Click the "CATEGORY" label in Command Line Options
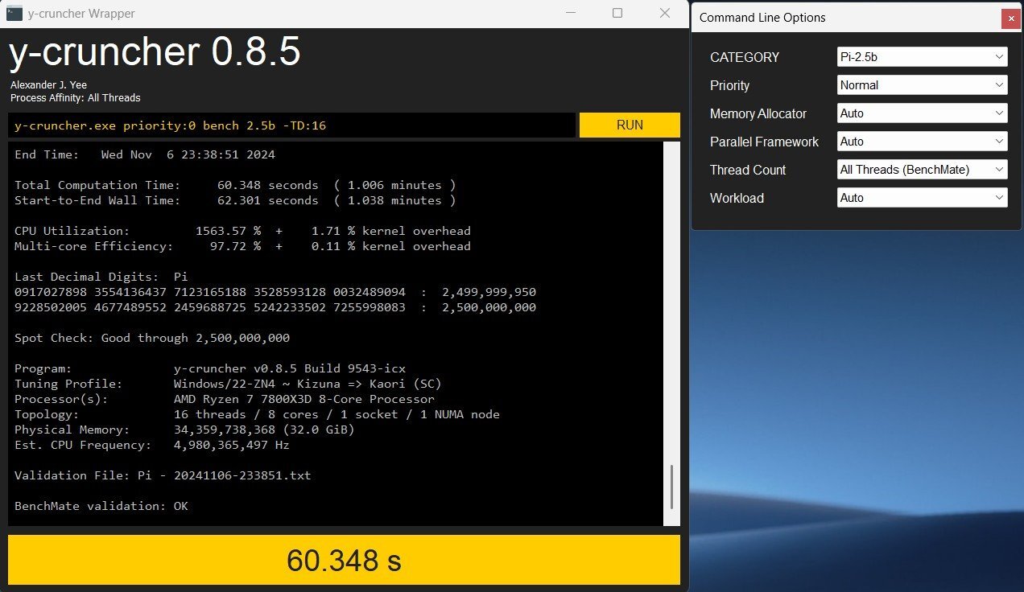 click(745, 57)
